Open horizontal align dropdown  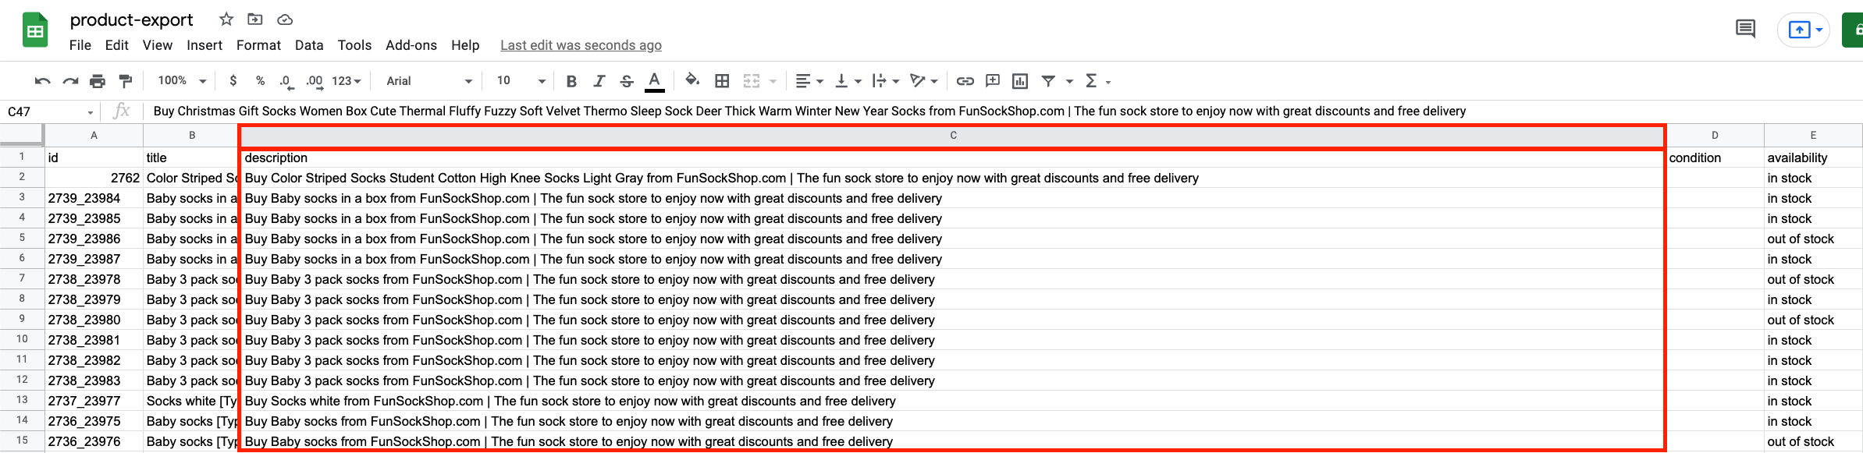809,81
